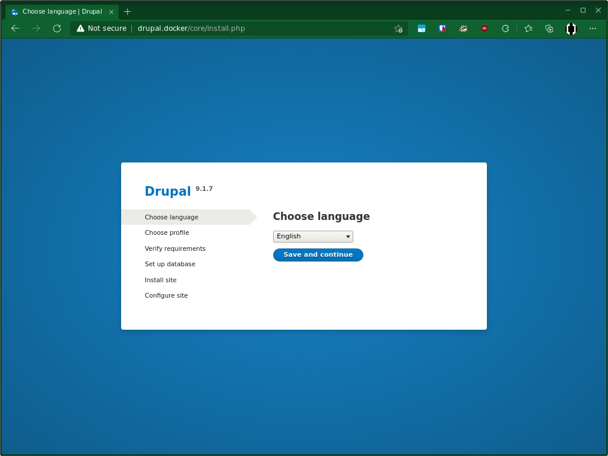Click the Save and continue button
This screenshot has height=456, width=608.
(x=318, y=255)
